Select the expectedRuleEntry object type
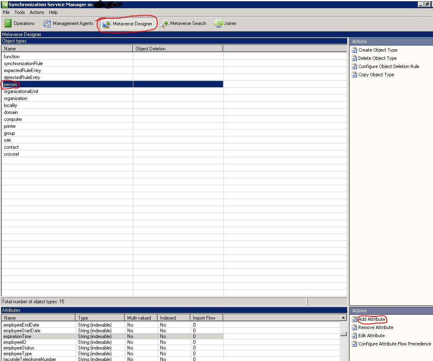This screenshot has width=433, height=361. click(112, 70)
